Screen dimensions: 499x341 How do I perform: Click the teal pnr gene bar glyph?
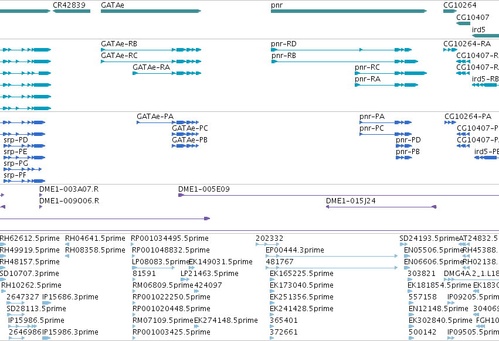pos(349,11)
